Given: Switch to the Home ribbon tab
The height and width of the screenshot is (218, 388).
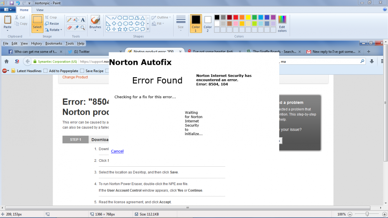Looking at the screenshot, I should click(24, 10).
